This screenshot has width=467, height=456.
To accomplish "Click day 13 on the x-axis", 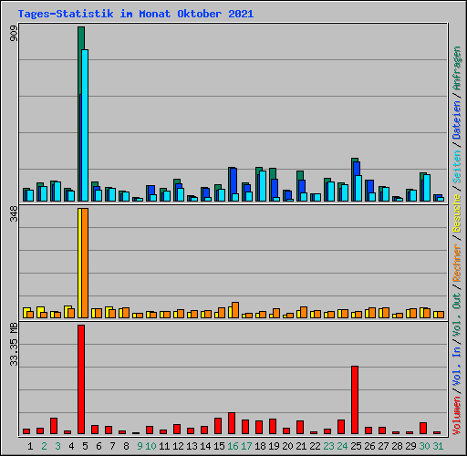I will tap(192, 446).
